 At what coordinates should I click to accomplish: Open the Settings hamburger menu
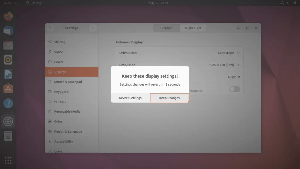click(93, 28)
